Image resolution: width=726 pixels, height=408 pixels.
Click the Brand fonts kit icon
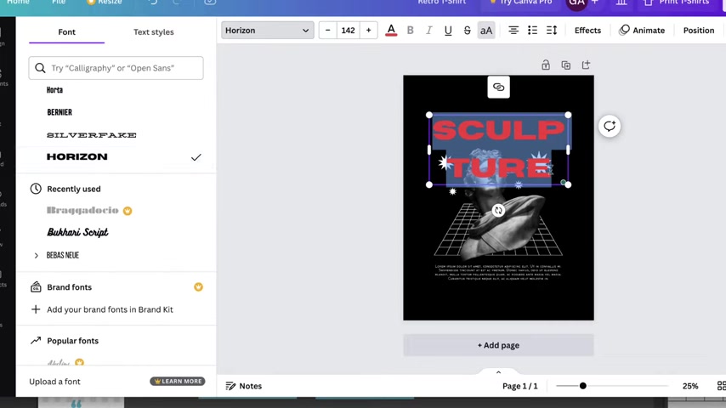[36, 287]
